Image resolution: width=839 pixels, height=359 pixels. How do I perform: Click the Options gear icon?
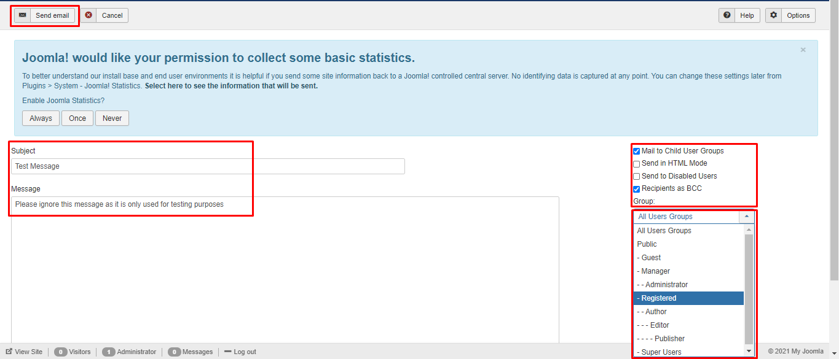click(773, 15)
